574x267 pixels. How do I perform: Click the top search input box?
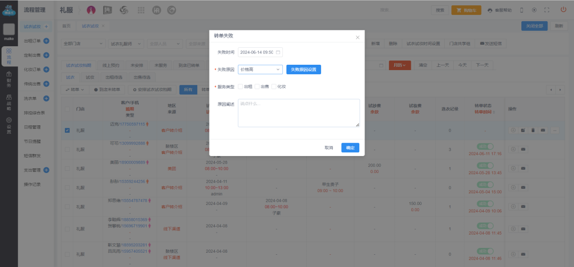point(403,10)
